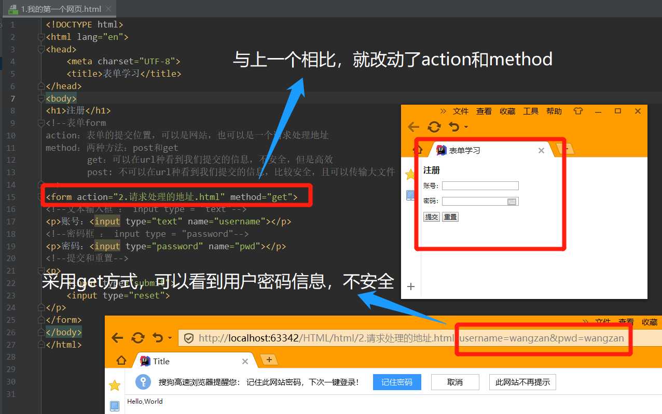
Task: Select the Title tab in lower browser
Action: 195,361
